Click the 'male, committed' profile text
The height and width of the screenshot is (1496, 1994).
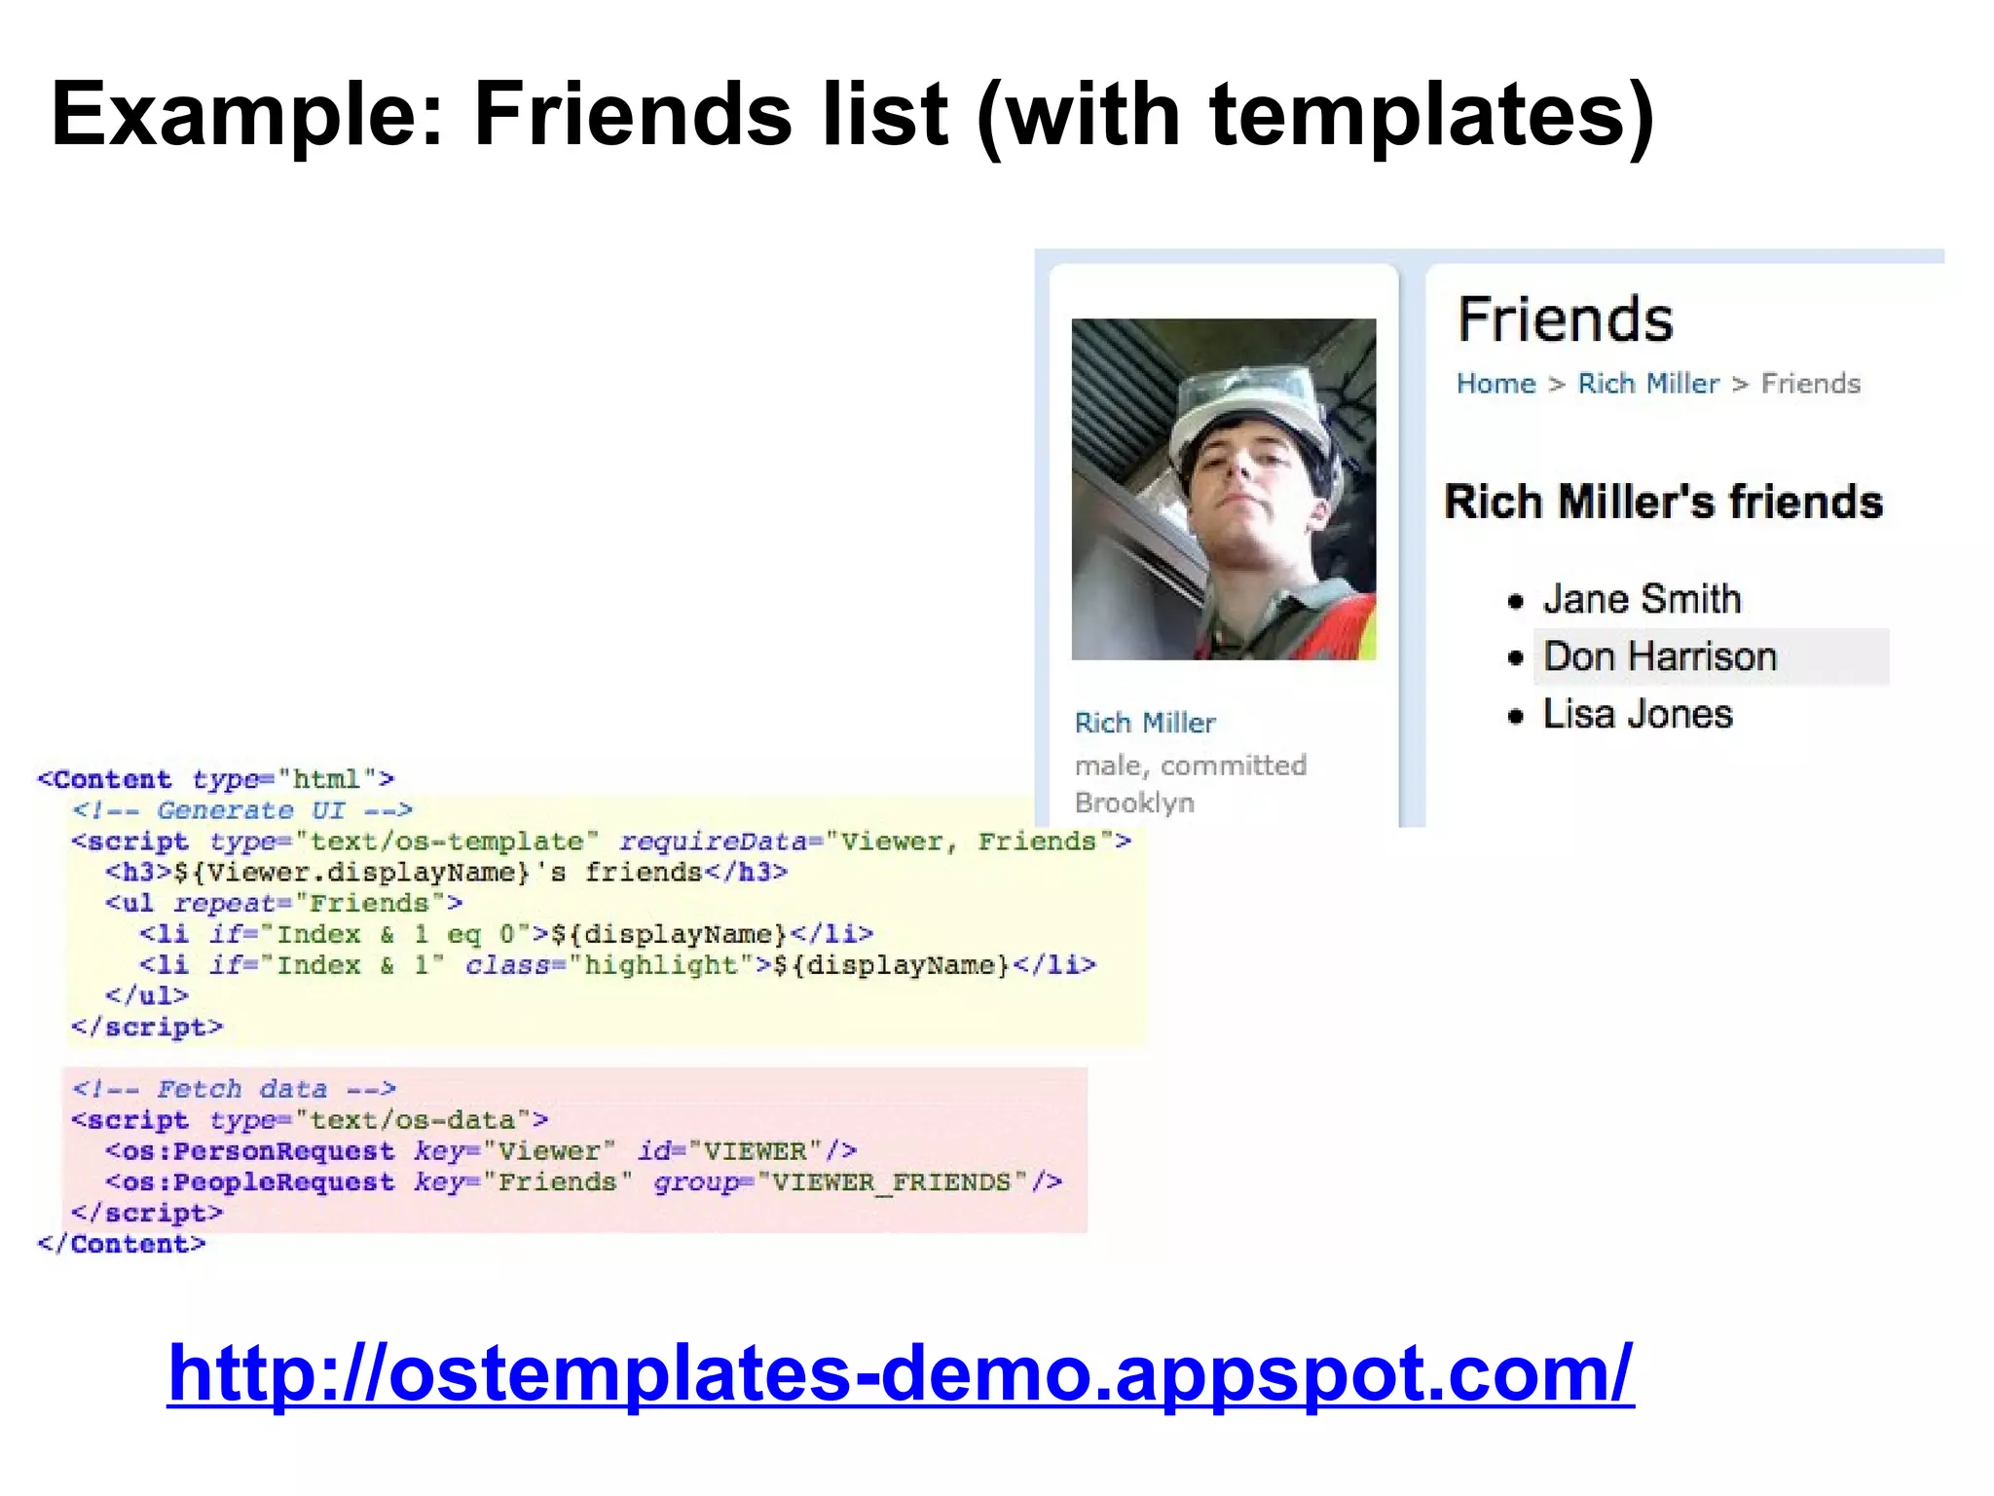(x=1190, y=766)
